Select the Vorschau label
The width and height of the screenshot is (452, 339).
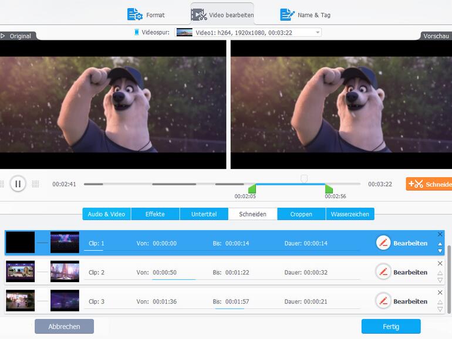coord(436,36)
